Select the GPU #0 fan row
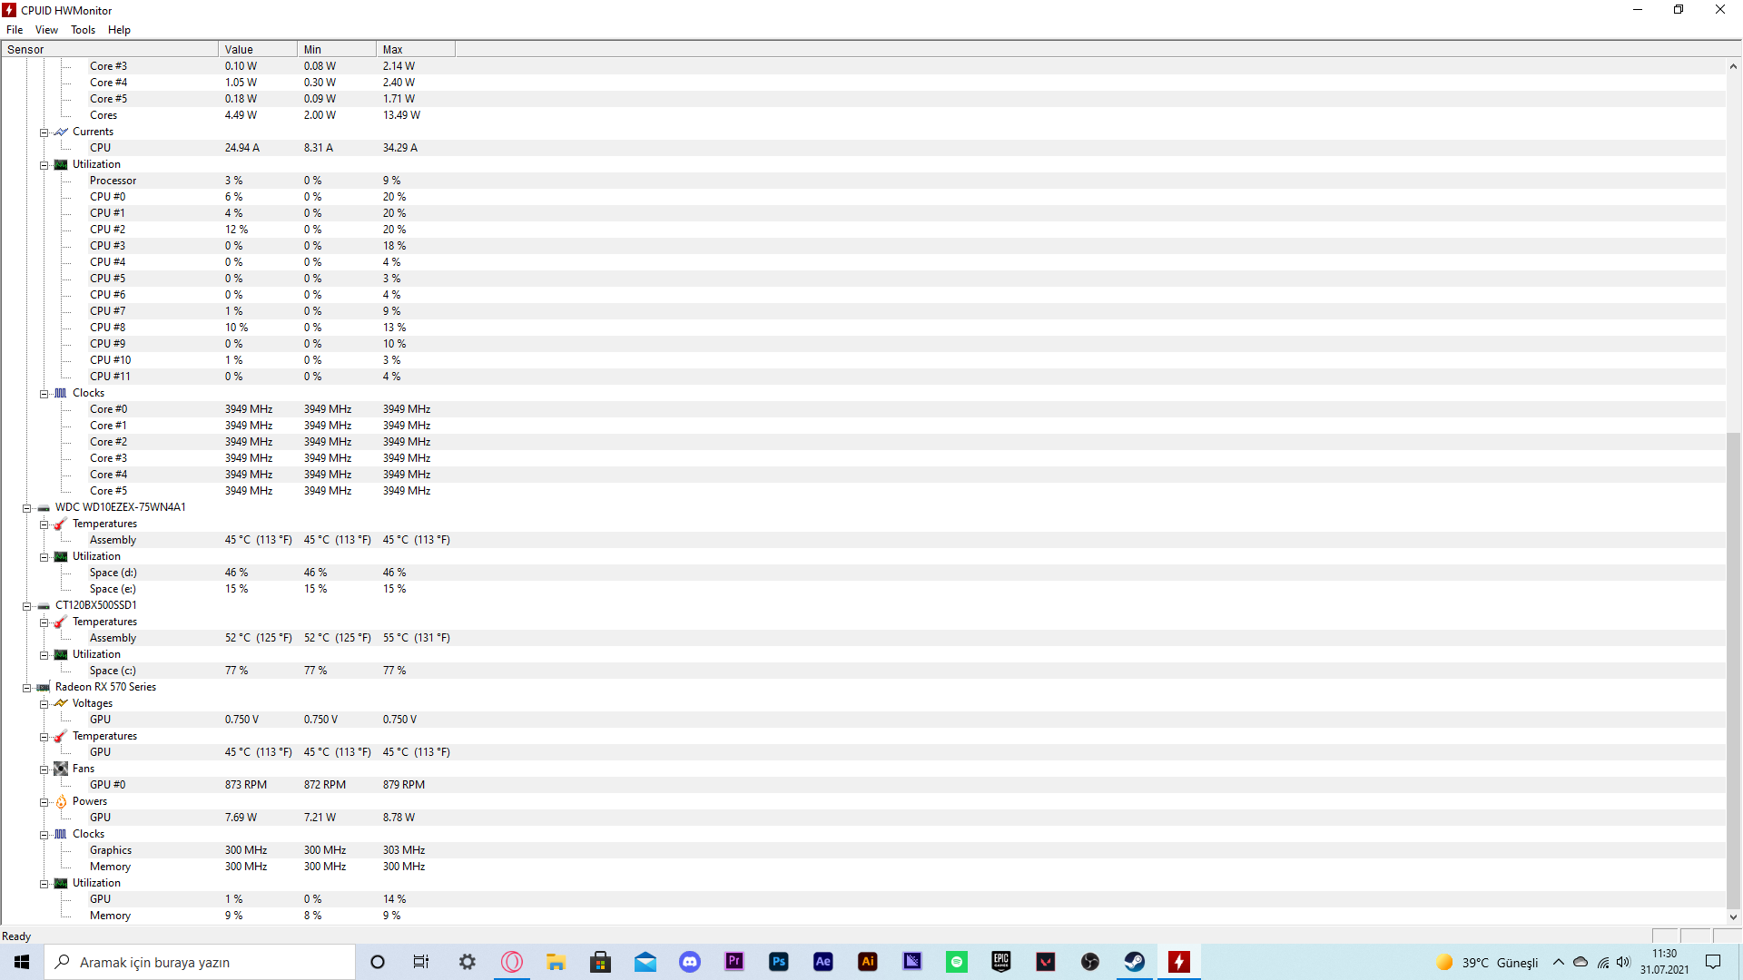 862,785
